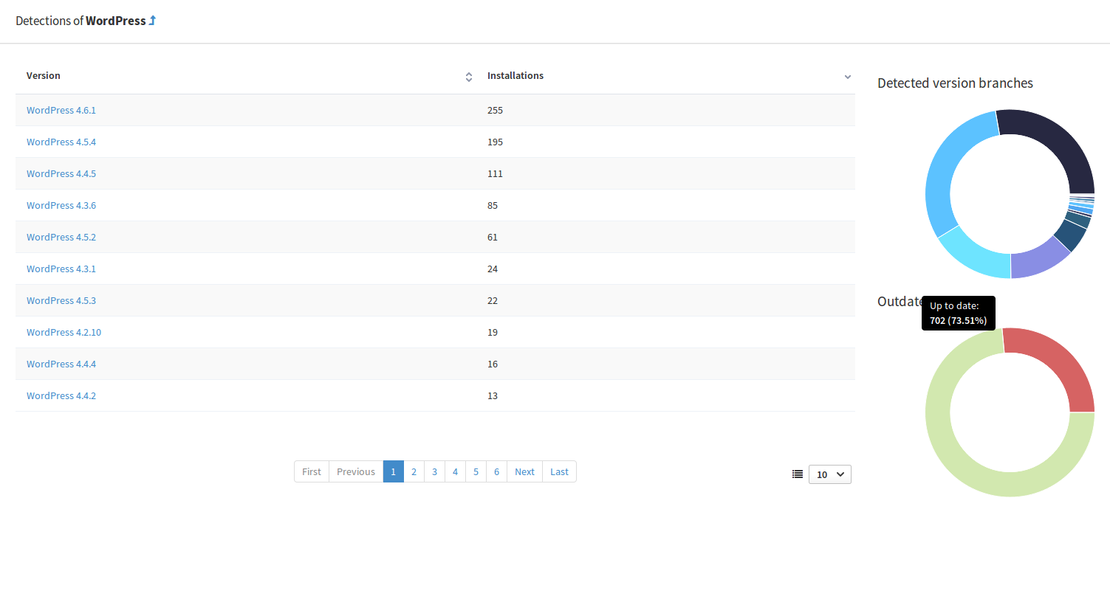Sort table by Version column header

(x=44, y=76)
